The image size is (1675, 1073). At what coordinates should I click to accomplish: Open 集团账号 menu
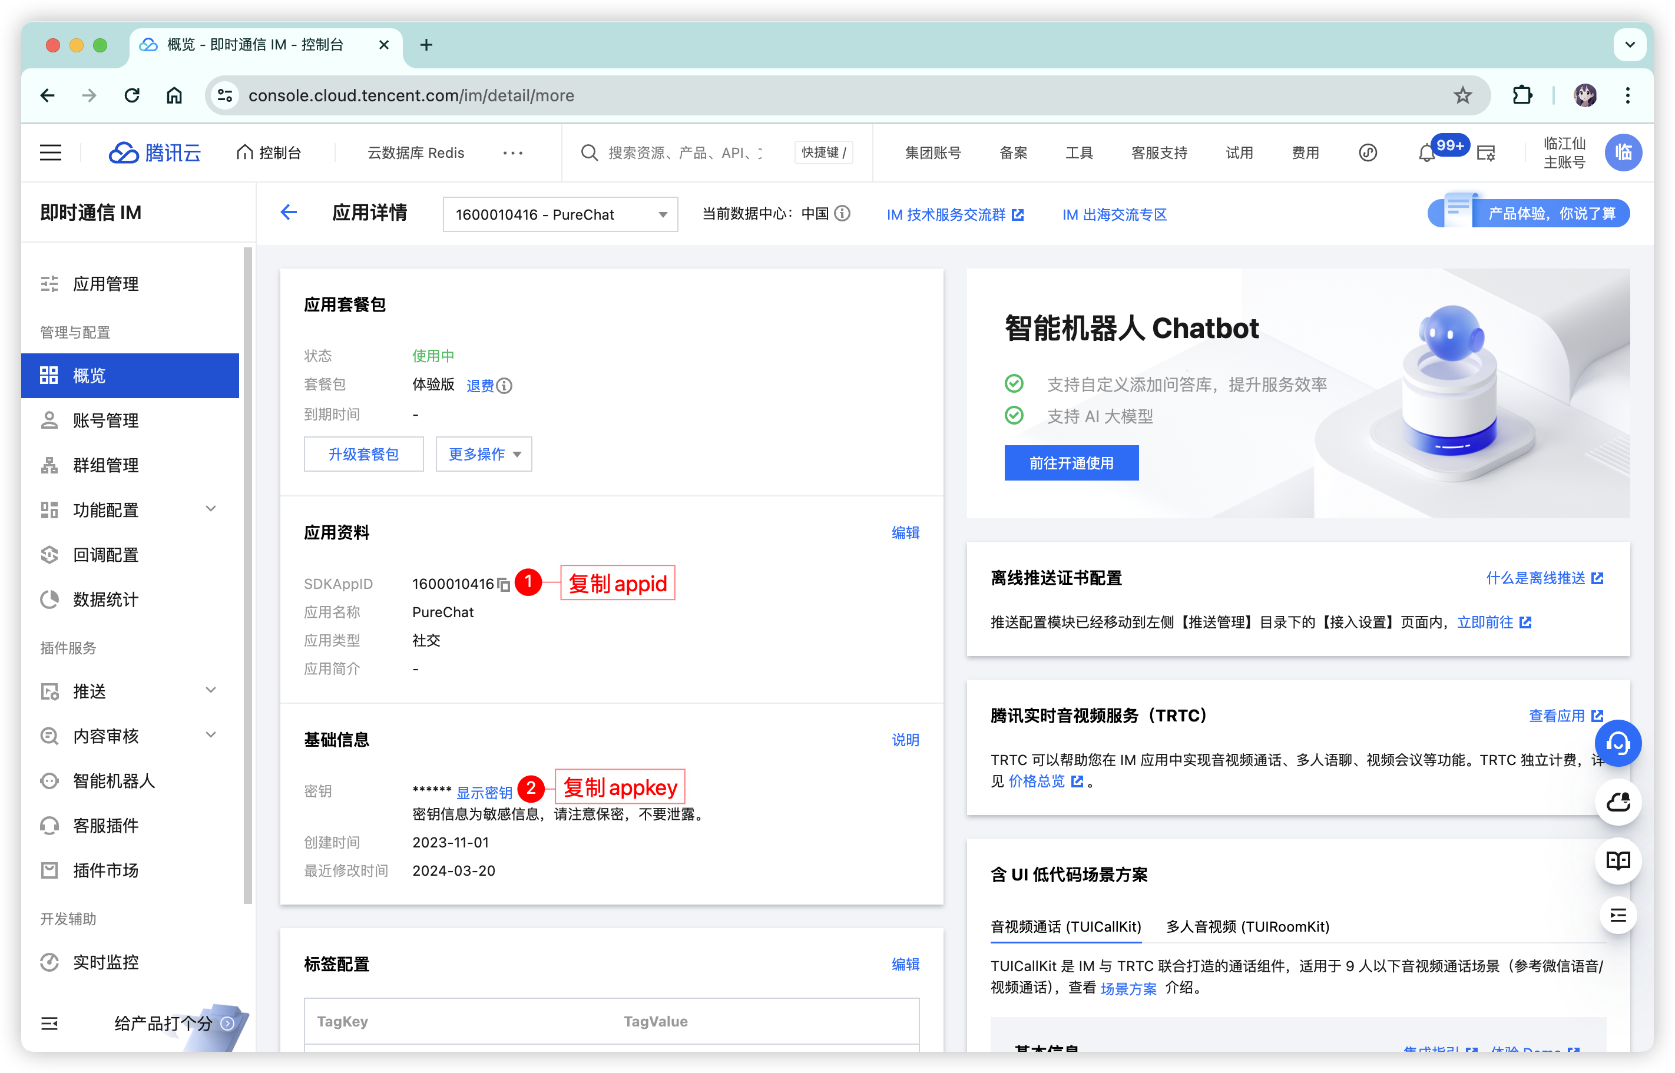tap(932, 153)
